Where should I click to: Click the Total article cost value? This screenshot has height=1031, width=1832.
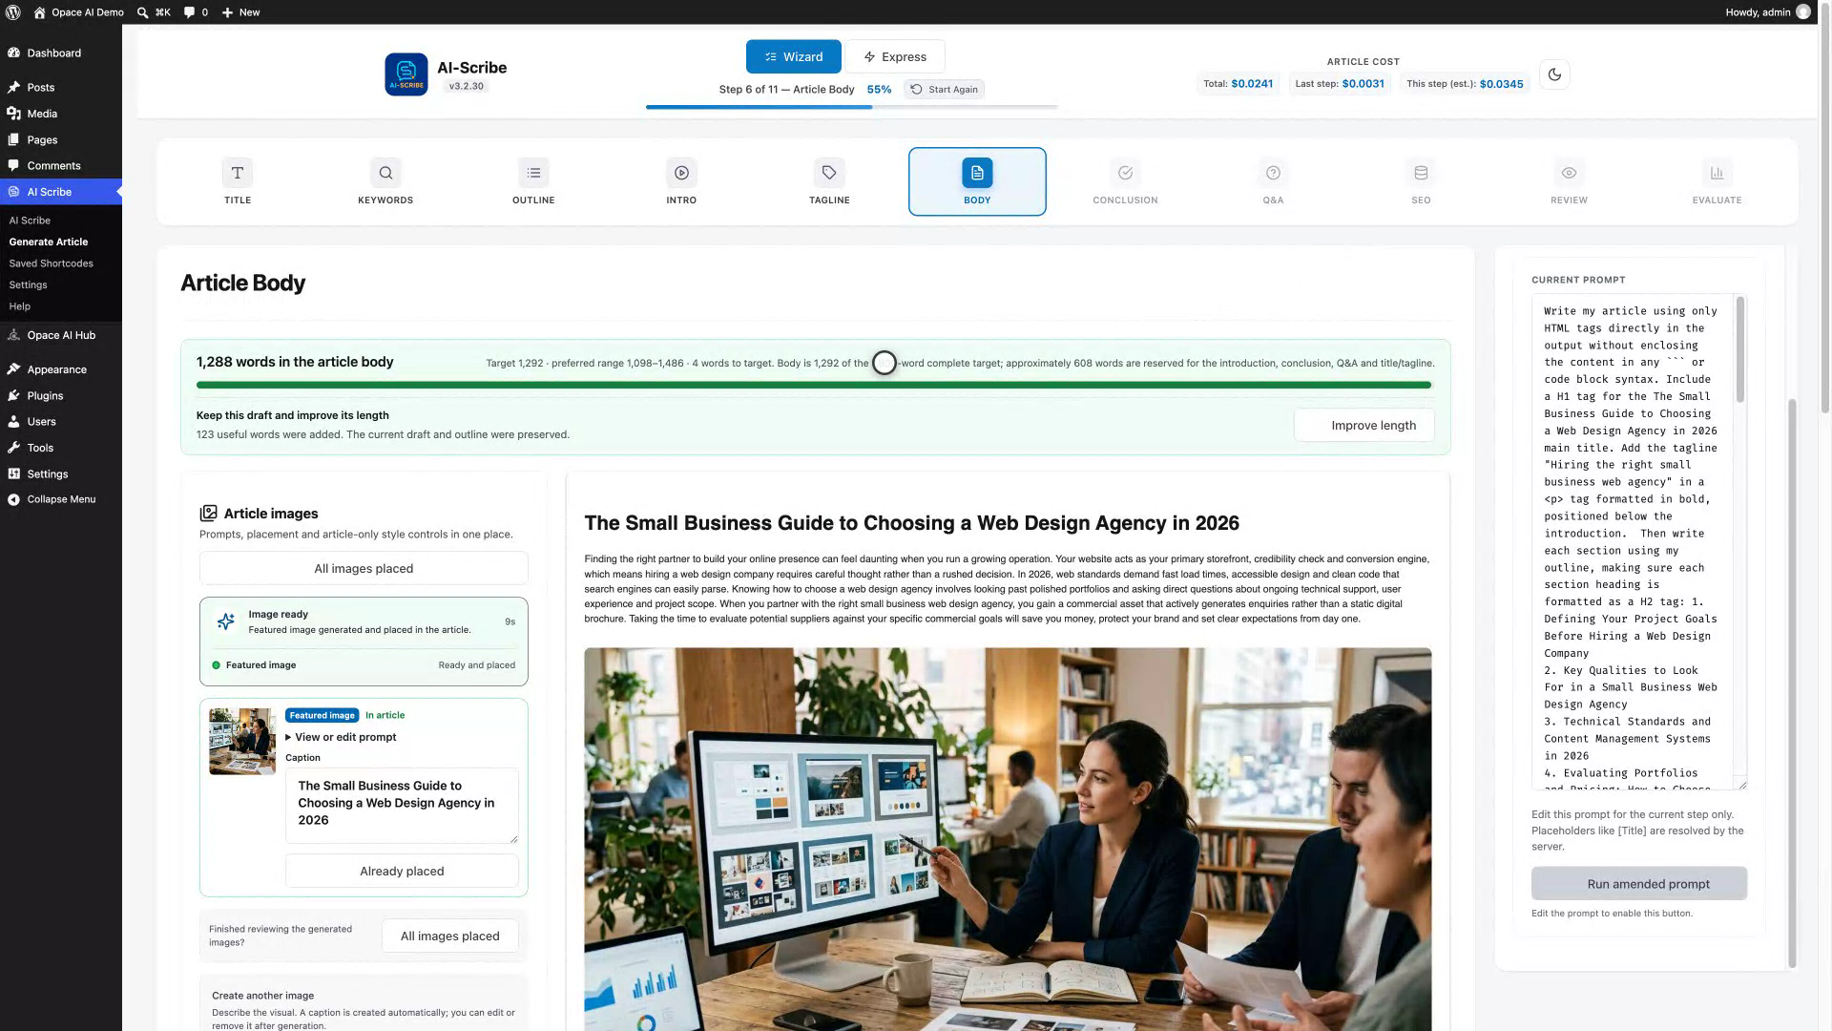(1252, 84)
